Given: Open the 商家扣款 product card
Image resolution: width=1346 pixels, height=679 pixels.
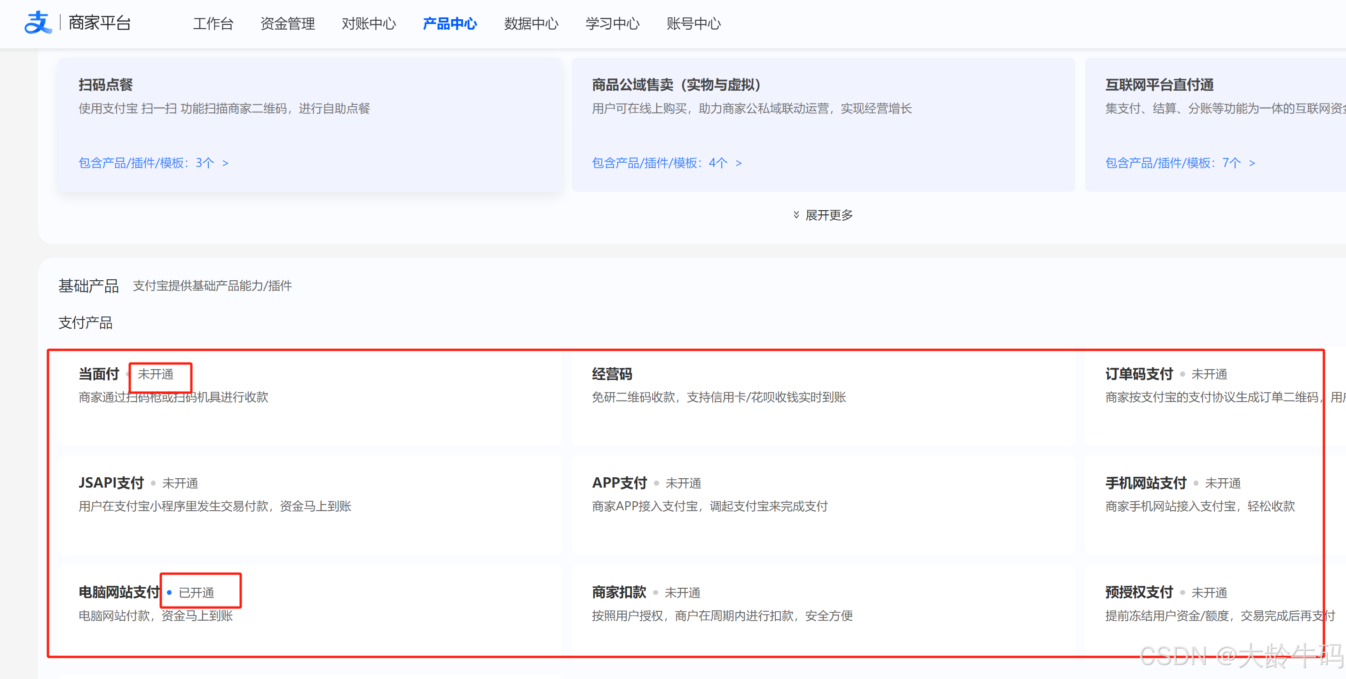Looking at the screenshot, I should click(823, 614).
